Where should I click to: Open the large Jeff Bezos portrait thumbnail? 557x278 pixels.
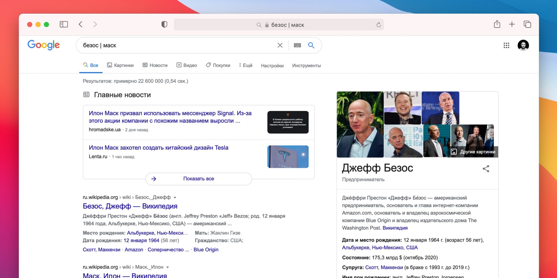point(360,124)
